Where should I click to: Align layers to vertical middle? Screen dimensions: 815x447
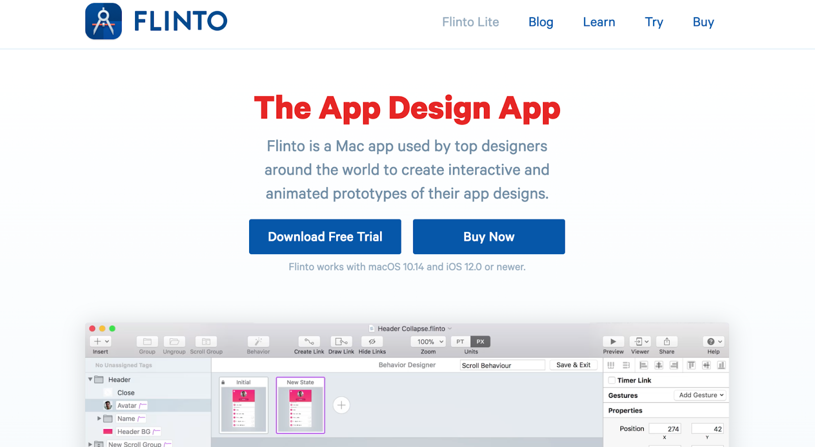coord(707,365)
